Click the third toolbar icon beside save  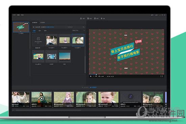pos(95,18)
